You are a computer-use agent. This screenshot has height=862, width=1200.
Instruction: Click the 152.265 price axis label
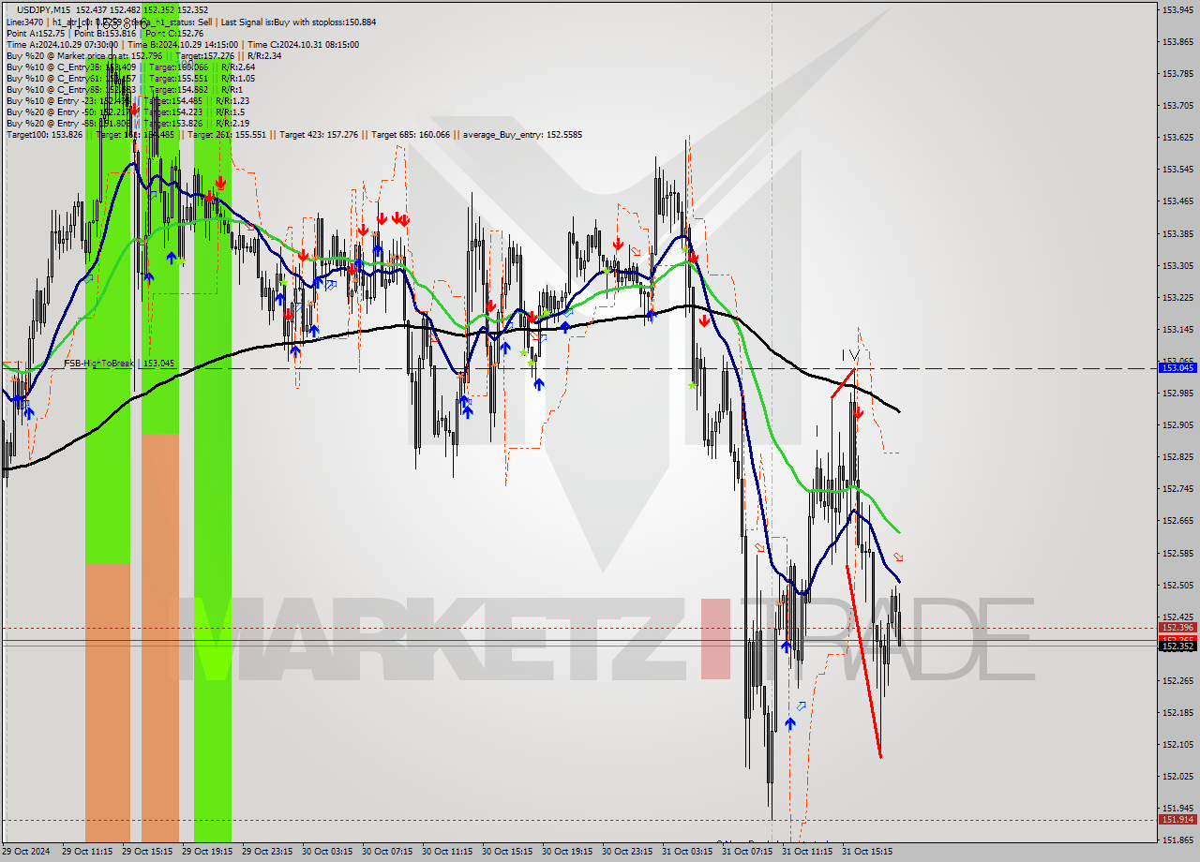(x=1177, y=680)
